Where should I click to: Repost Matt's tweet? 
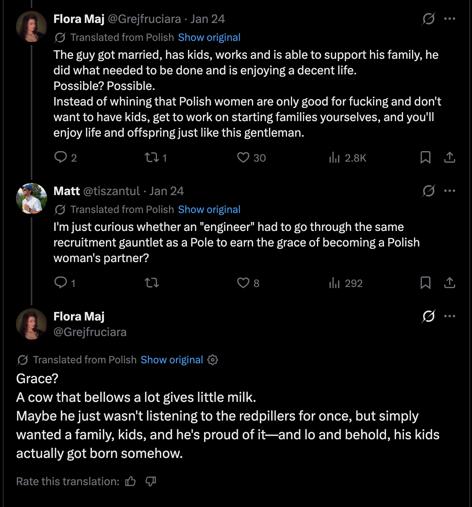[151, 282]
